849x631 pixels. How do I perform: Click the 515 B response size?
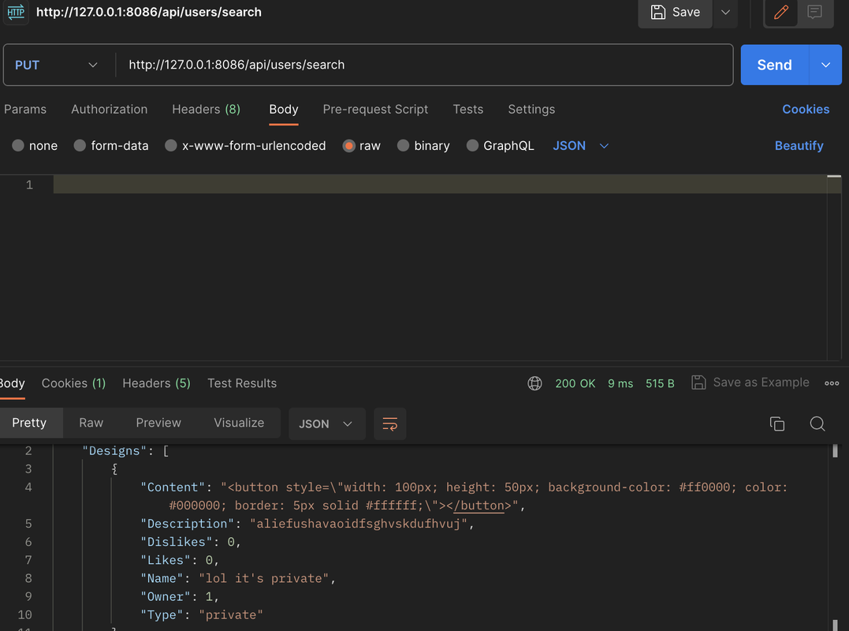[660, 383]
